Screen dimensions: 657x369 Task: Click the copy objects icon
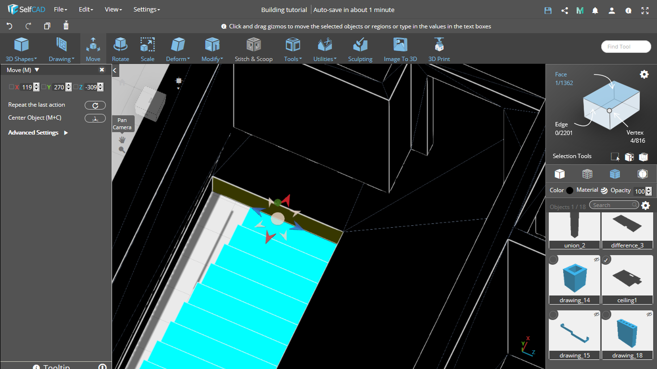[47, 26]
